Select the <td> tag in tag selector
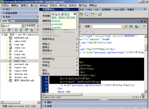This screenshot has width=149, height=109. 58,97
